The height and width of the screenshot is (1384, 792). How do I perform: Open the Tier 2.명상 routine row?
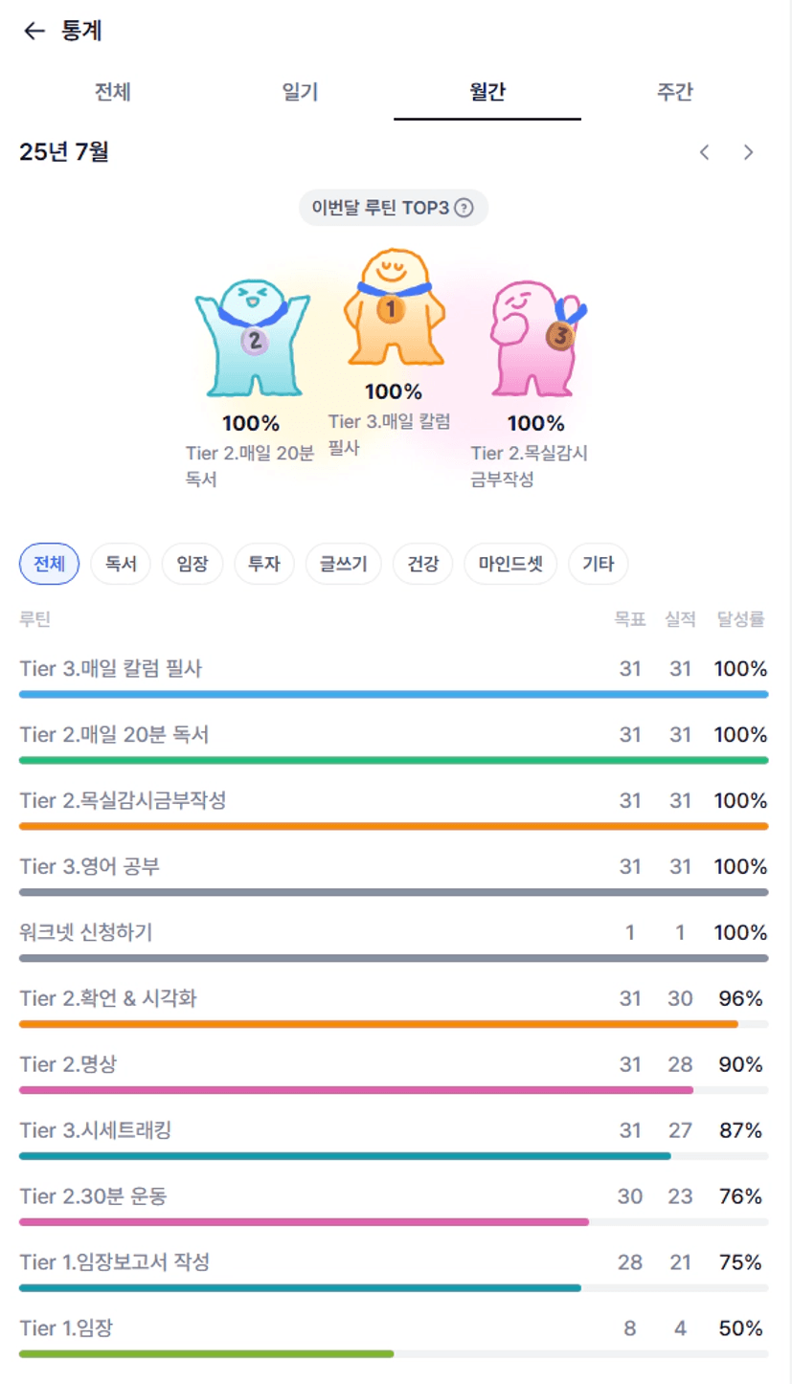[x=394, y=1073]
